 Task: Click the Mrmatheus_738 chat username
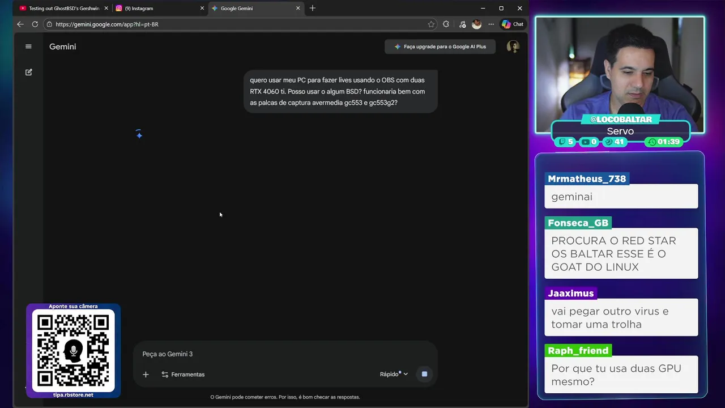[x=587, y=178]
